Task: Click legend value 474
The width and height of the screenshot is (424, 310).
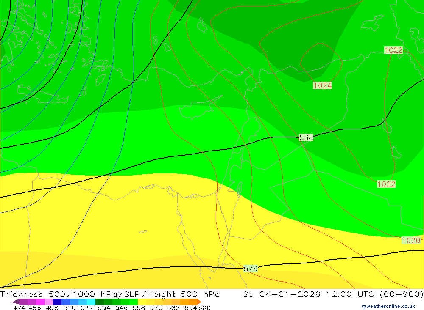Action: tap(19, 307)
